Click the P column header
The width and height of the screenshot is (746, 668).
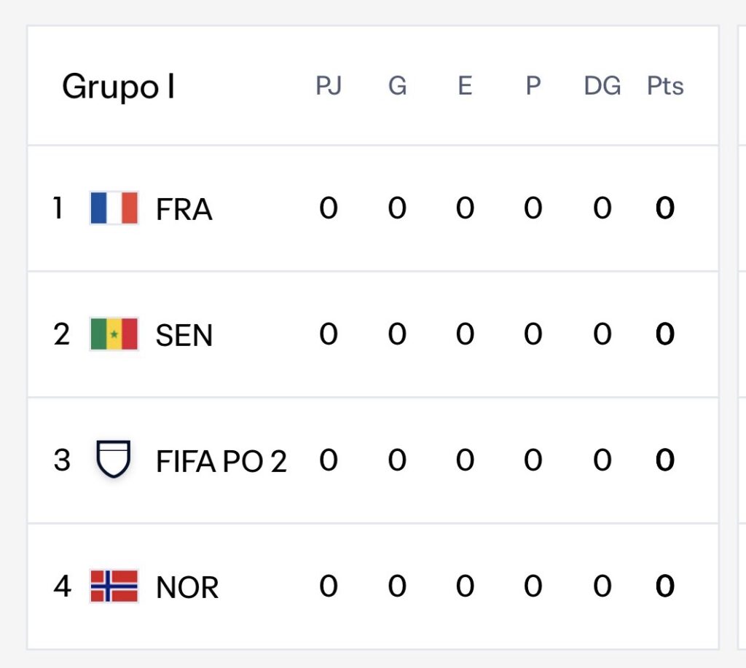[533, 86]
